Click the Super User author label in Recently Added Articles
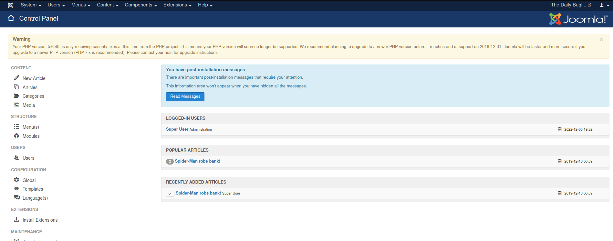 click(x=231, y=193)
